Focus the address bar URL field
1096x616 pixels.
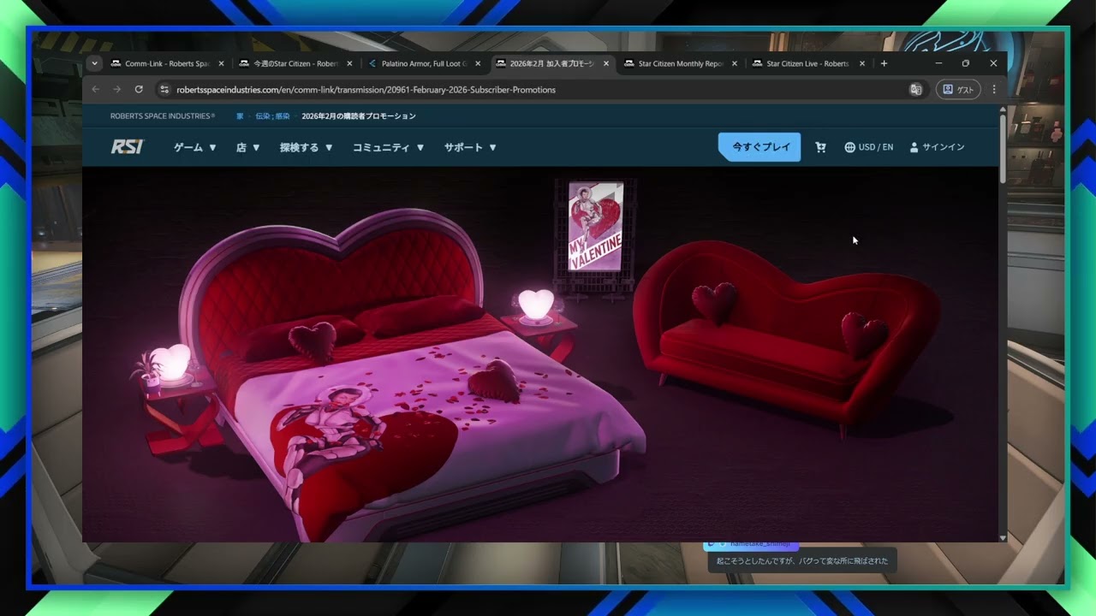(539, 89)
